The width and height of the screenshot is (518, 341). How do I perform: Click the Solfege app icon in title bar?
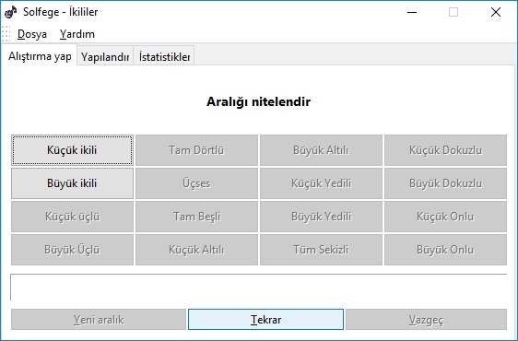[10, 12]
